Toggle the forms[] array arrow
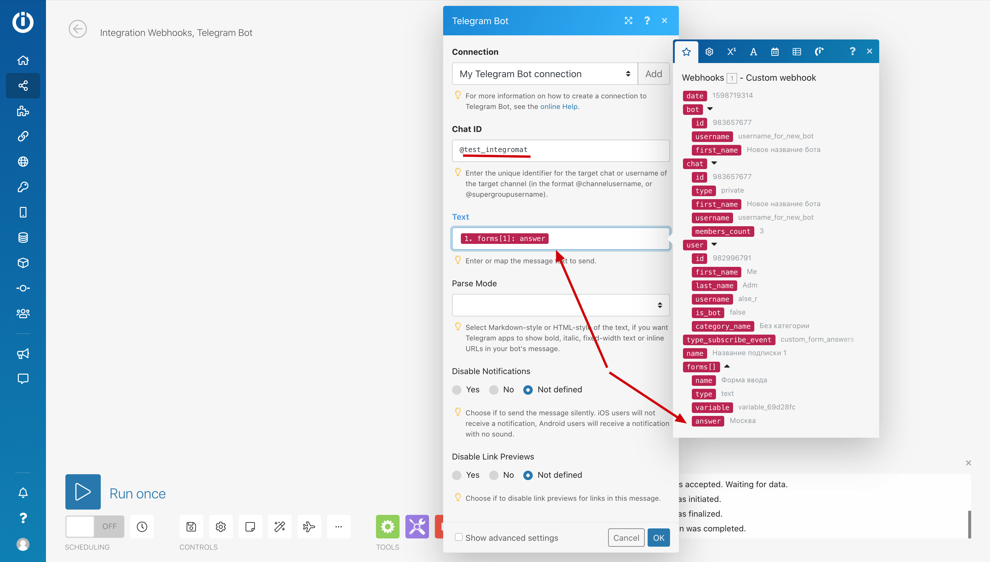 point(727,366)
